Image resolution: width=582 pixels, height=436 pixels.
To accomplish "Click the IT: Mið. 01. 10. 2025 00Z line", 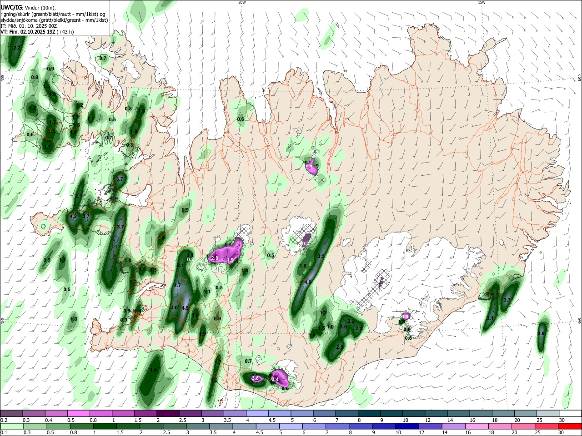I will (x=29, y=26).
